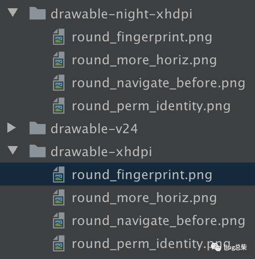Click image icon of night round_perm_identity.png
The image size is (255, 259).
pos(59,106)
